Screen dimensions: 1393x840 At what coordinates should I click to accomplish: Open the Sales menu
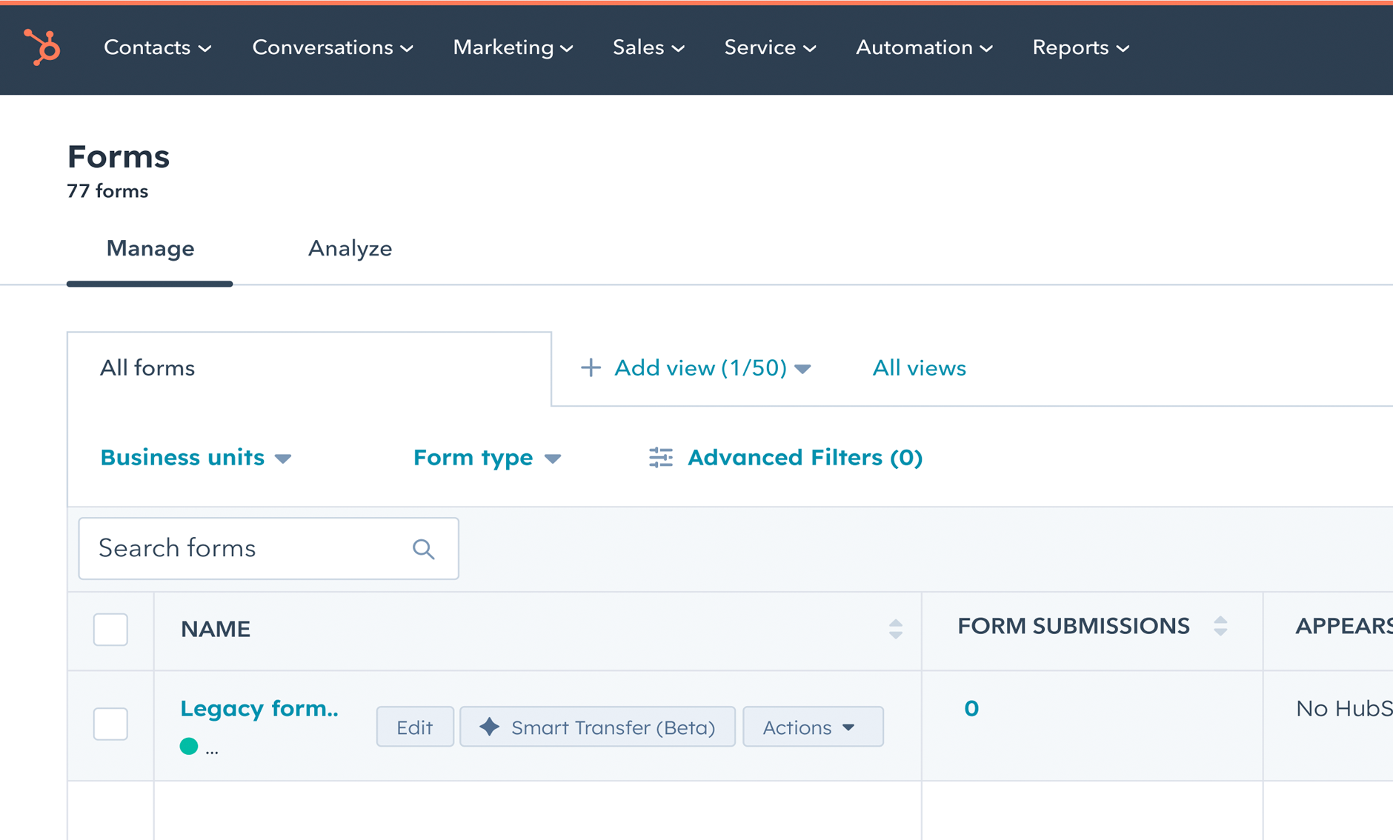tap(648, 47)
